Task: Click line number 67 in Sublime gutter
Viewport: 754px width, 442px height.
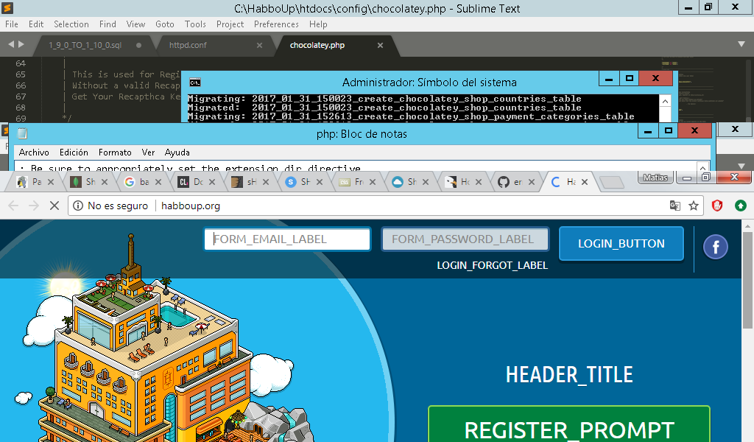Action: (21, 97)
